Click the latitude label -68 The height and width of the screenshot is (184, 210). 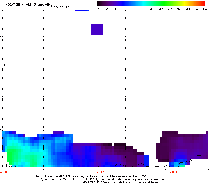(3, 130)
